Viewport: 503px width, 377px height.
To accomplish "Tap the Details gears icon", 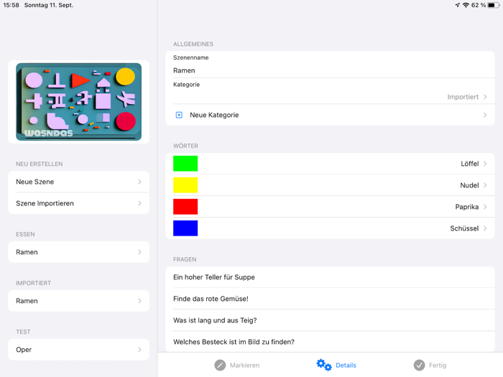I will click(x=323, y=365).
